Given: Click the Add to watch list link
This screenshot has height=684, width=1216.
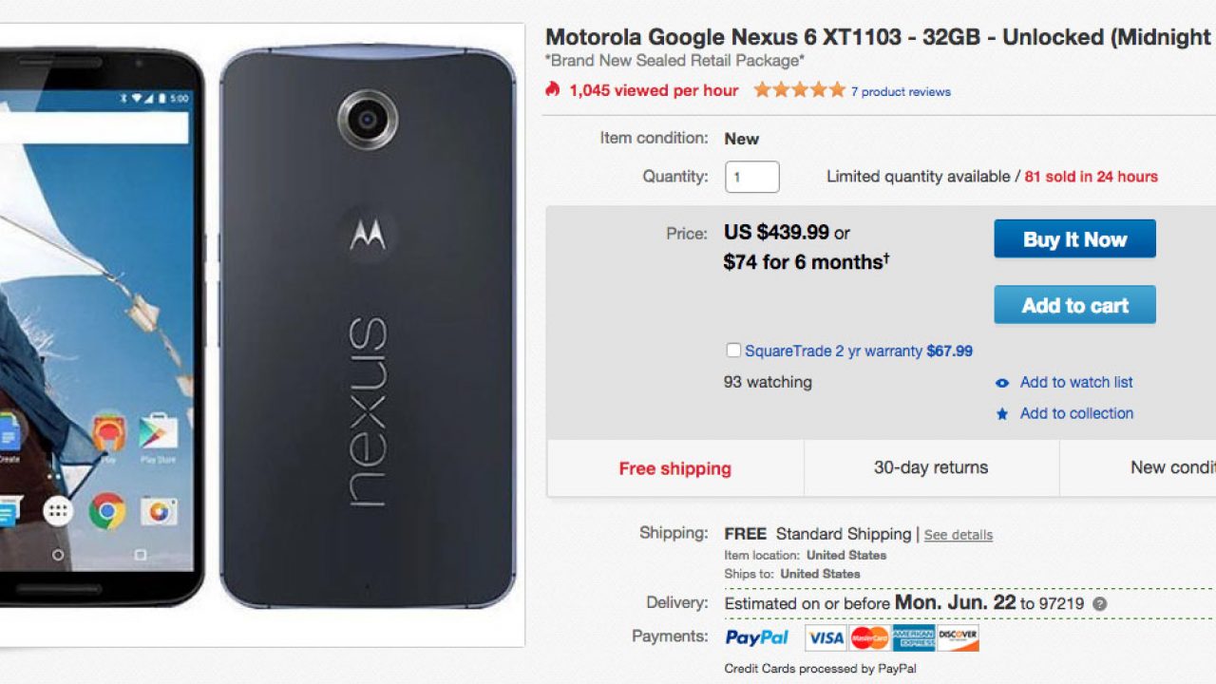Looking at the screenshot, I should click(x=1076, y=382).
